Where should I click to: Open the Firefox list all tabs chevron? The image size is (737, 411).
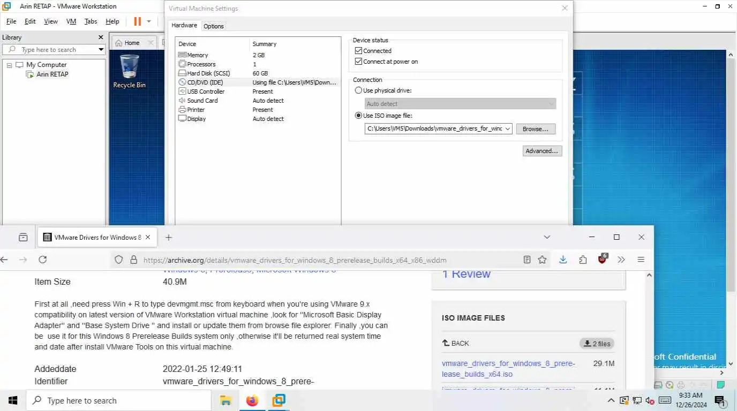(546, 237)
